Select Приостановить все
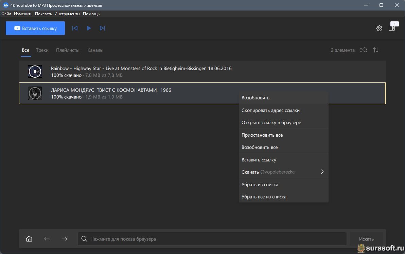 pyautogui.click(x=284, y=135)
